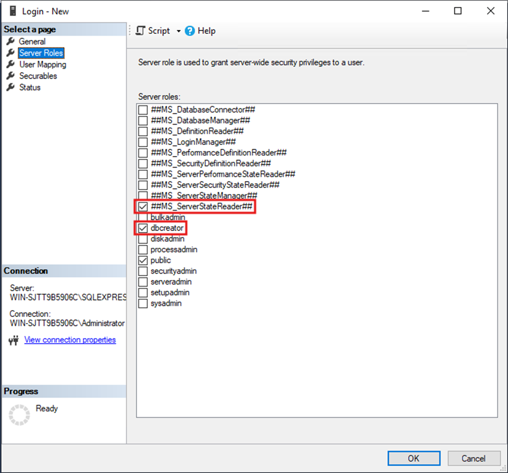Click the wrench icon beside User Mapping
Viewport: 508px width, 473px height.
[x=11, y=64]
